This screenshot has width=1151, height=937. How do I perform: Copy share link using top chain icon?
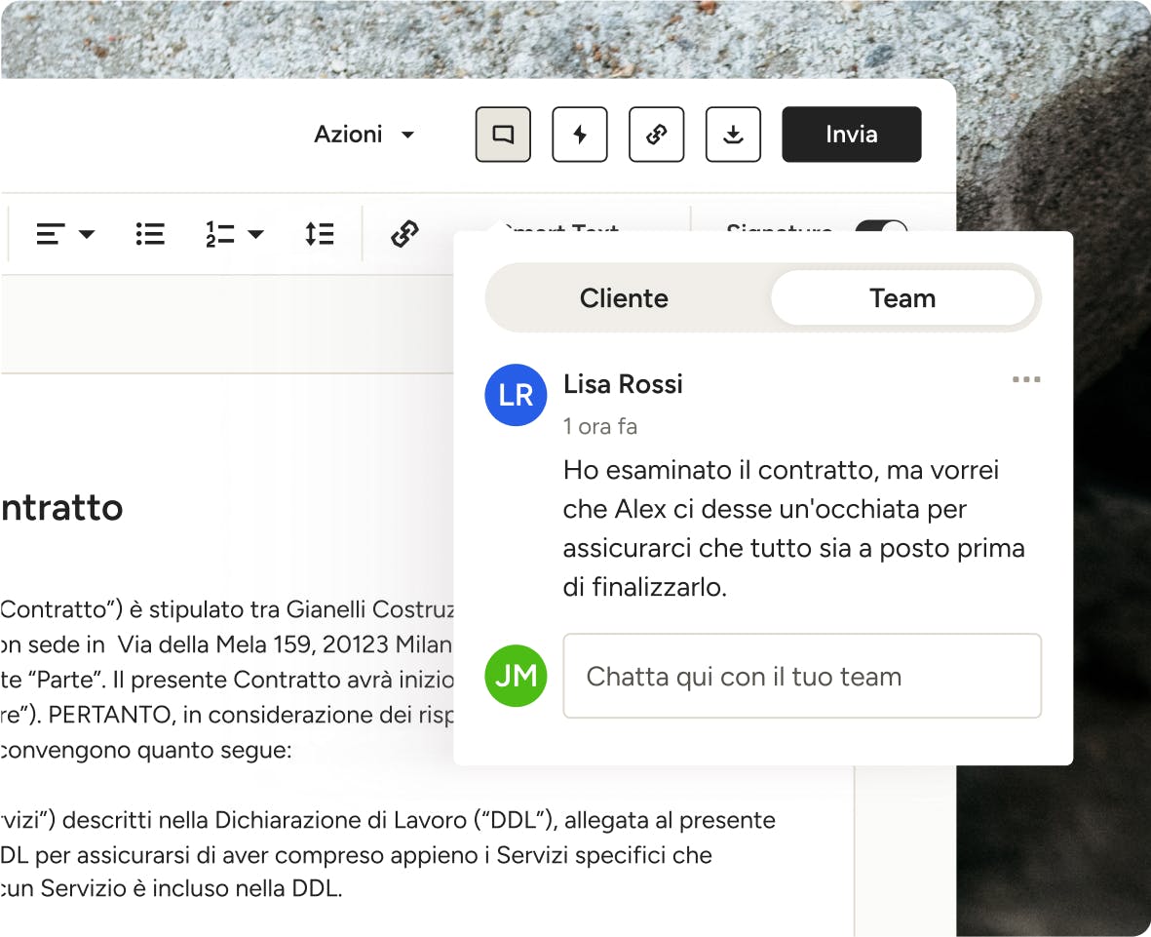tap(657, 135)
